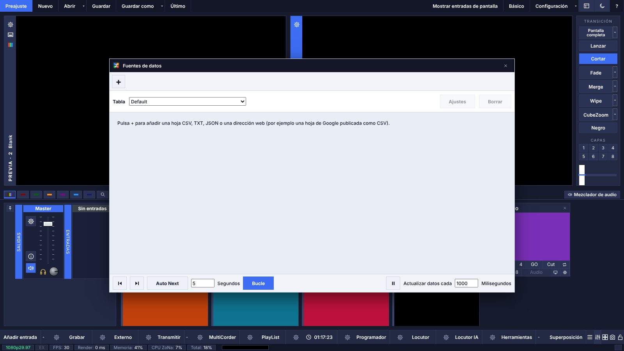The height and width of the screenshot is (351, 624).
Task: Mute the Master audio speaker
Action: click(31, 268)
